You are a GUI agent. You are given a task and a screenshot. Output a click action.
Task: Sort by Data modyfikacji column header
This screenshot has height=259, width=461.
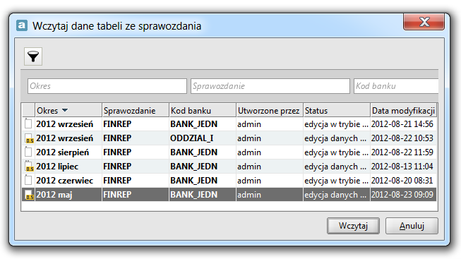[403, 110]
